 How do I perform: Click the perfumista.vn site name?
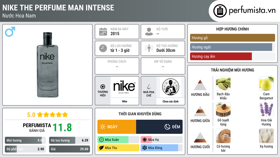point(252,10)
